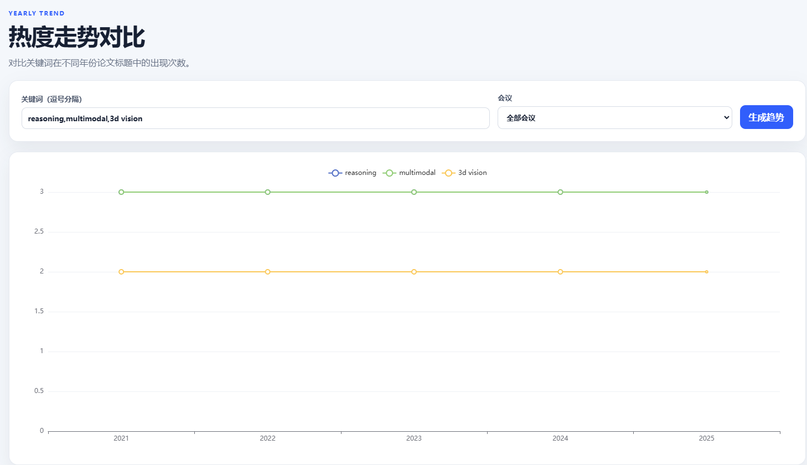
Task: Click the YEARLY TREND caption
Action: (37, 13)
